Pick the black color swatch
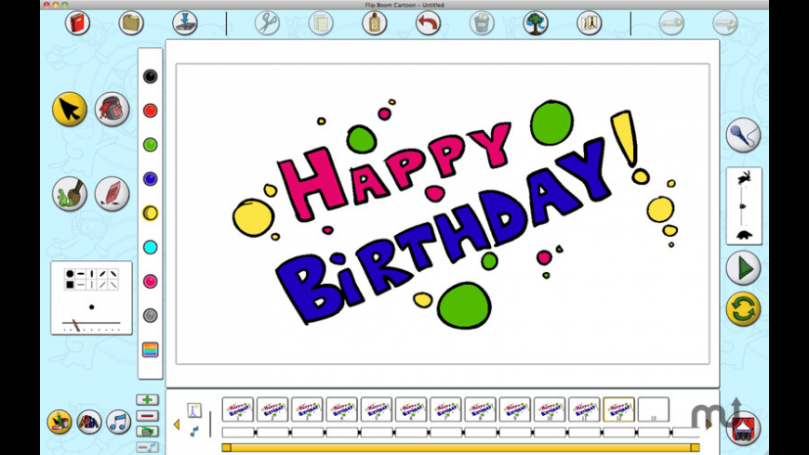Viewport: 809px width, 455px height. coord(150,76)
